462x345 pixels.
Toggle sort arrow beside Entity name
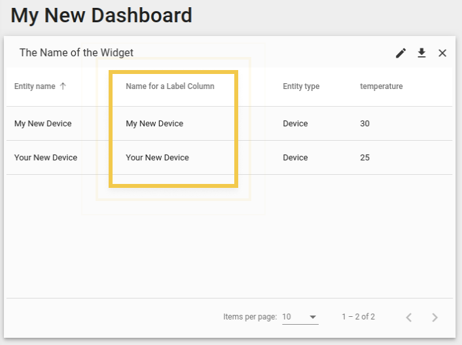(x=63, y=86)
